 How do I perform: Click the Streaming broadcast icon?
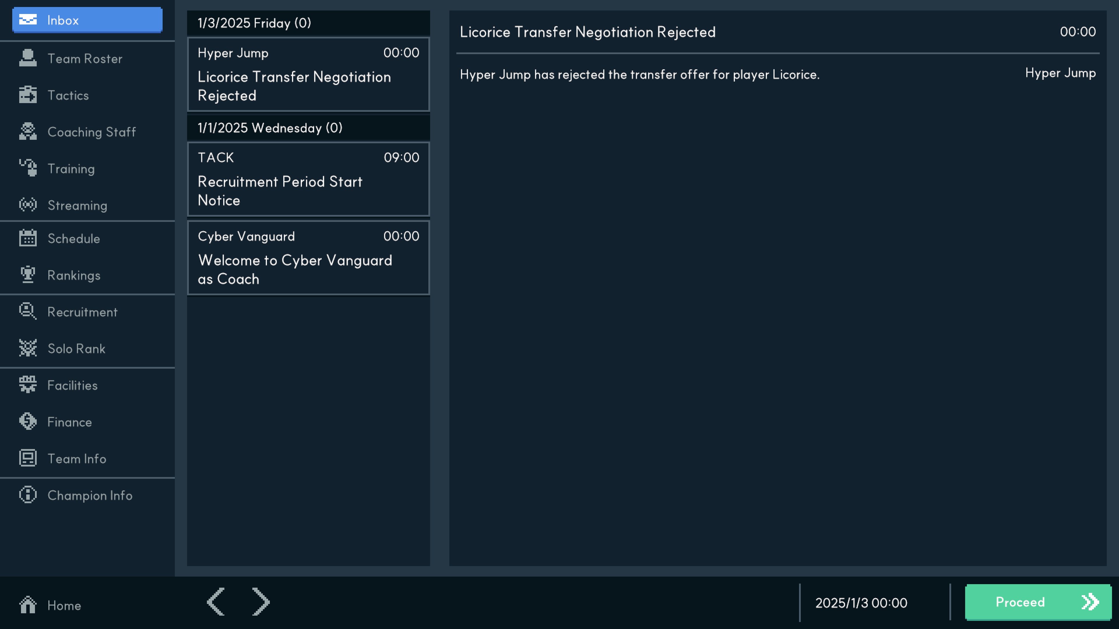click(28, 205)
